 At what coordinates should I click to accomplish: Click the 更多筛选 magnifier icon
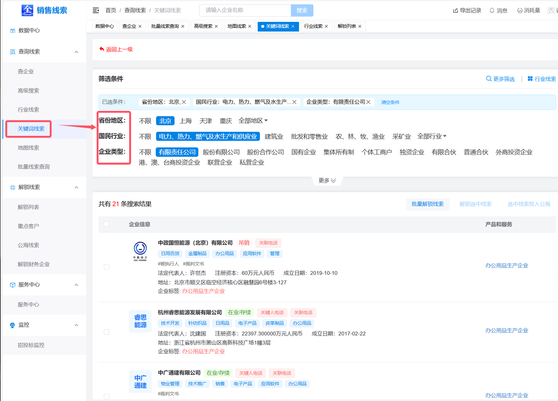tap(489, 79)
